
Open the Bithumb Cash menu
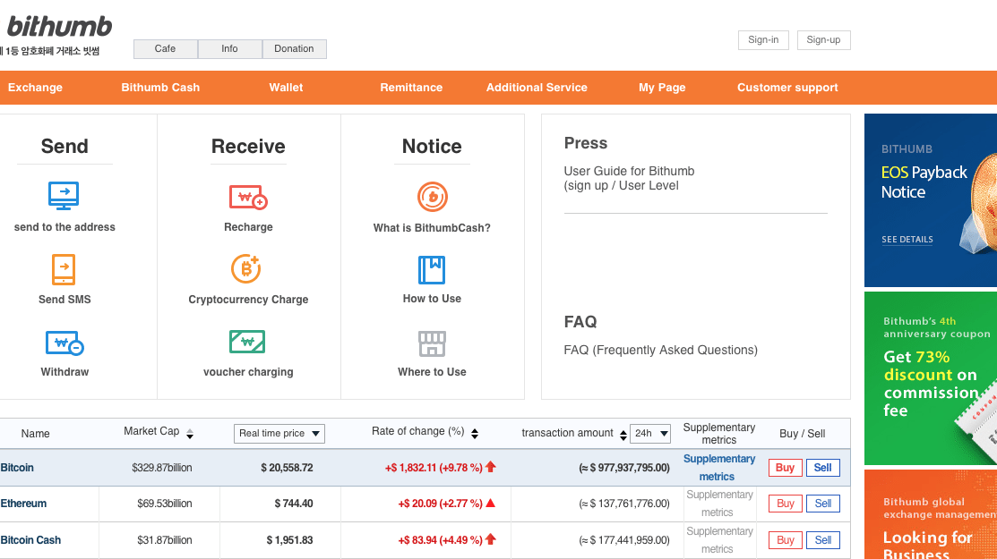pos(160,88)
